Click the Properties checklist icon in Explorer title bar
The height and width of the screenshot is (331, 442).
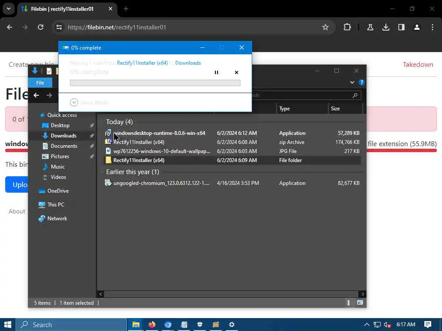(49, 71)
